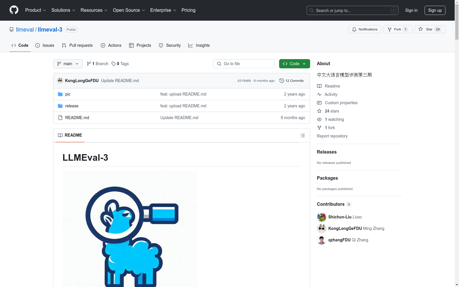459x287 pixels.
Task: Open the README.md file
Action: point(77,118)
